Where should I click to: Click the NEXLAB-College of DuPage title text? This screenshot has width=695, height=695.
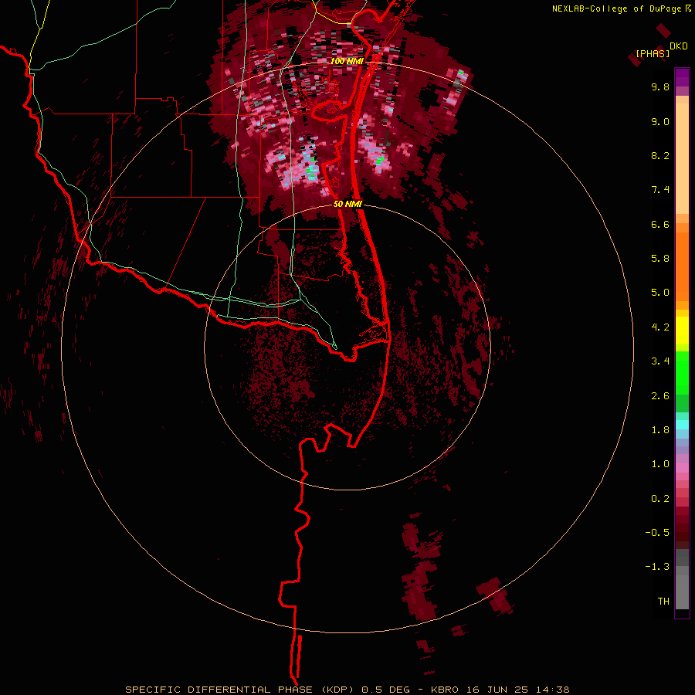(618, 8)
